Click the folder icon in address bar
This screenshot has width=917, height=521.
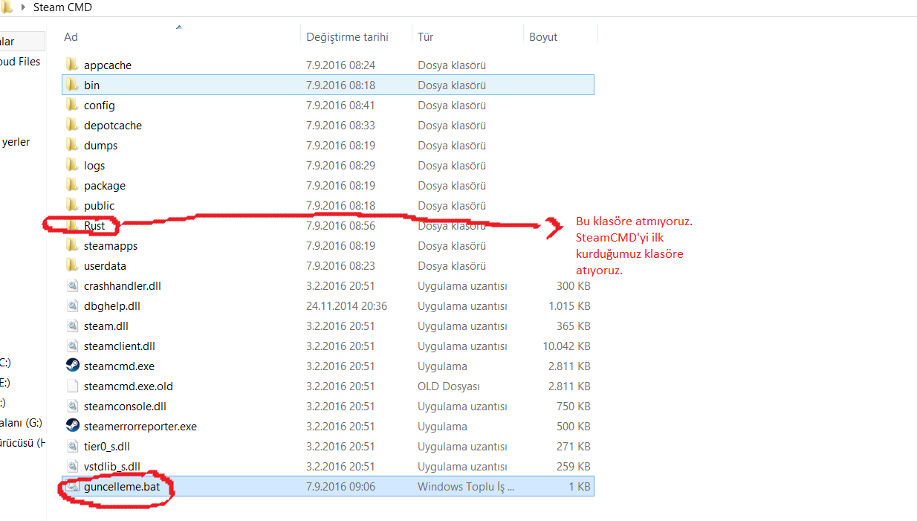tap(7, 7)
